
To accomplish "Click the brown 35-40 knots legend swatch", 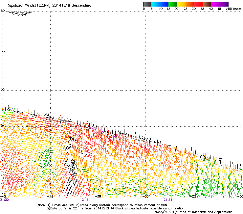I will 207,4.
